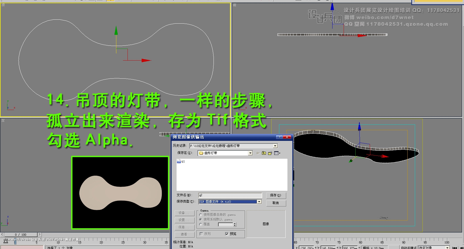Expand the Save-in folder dropdown
Screen dimensions: 464x249
[x=250, y=153]
